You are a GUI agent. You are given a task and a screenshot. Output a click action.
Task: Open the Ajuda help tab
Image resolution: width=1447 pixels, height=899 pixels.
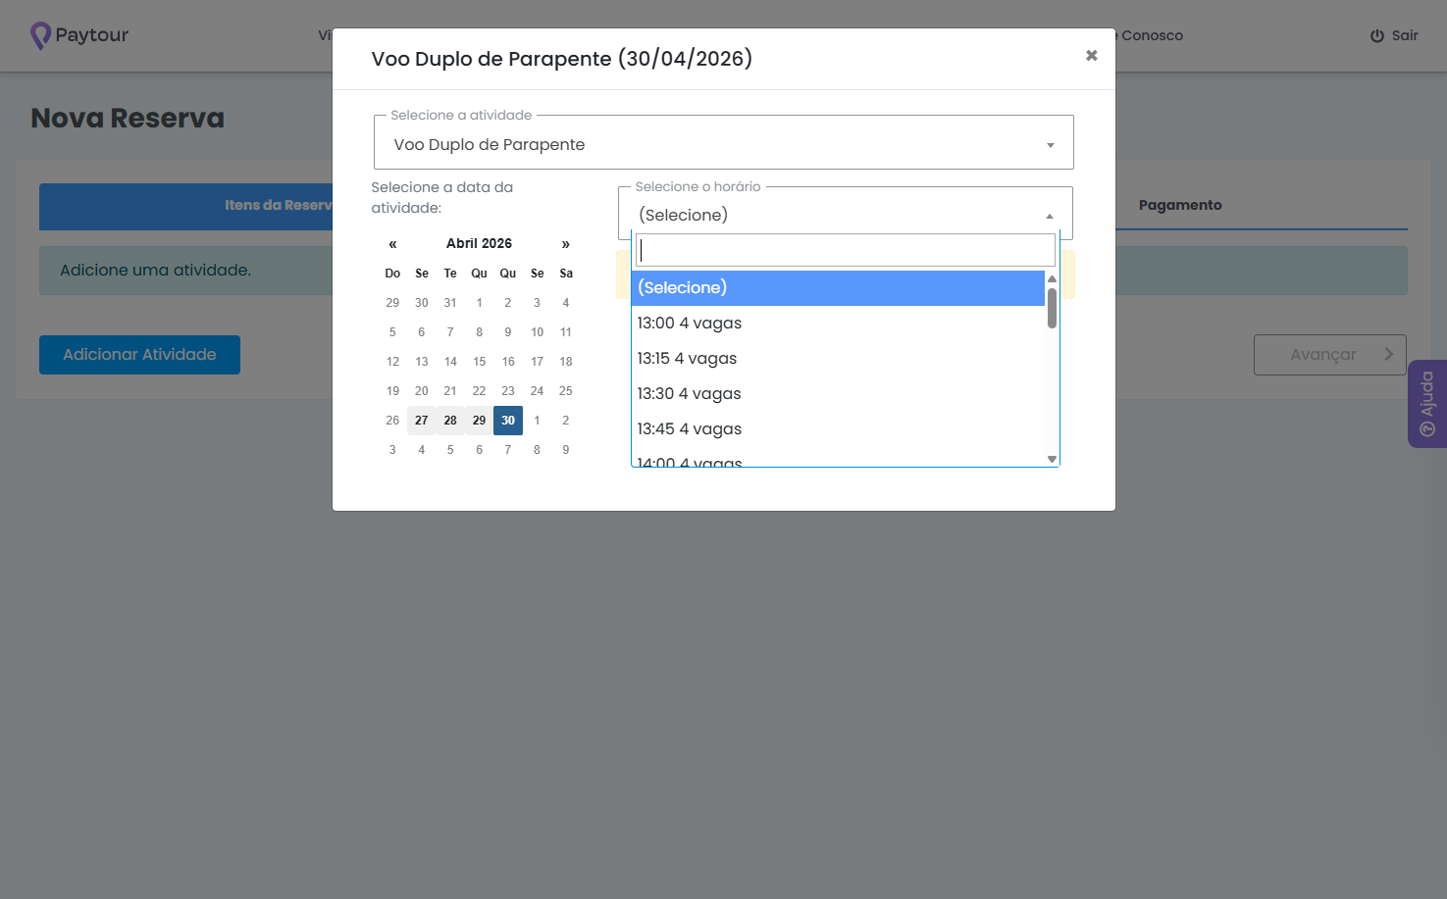point(1427,404)
